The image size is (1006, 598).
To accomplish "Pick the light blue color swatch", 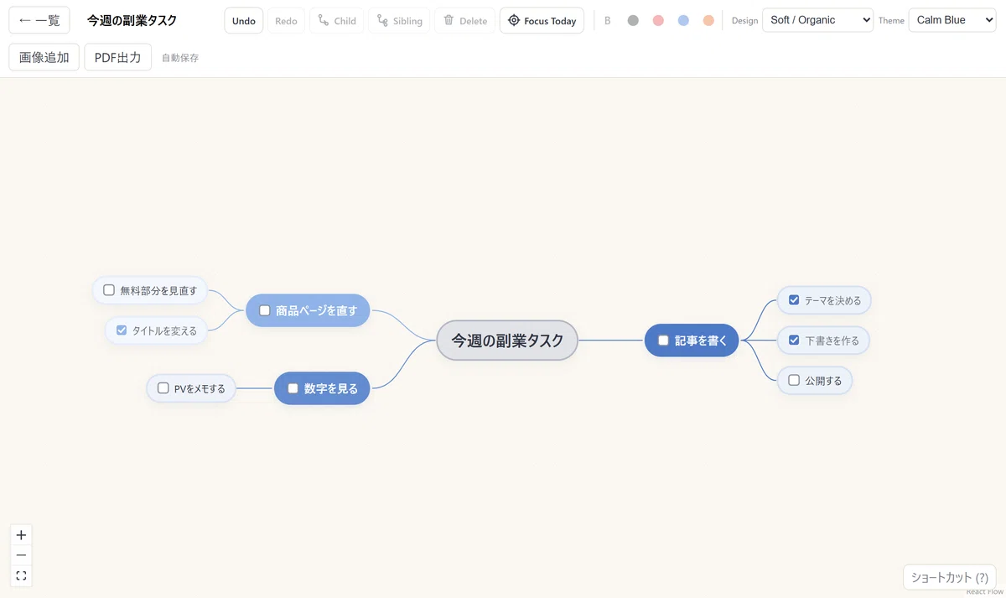I will 683,20.
